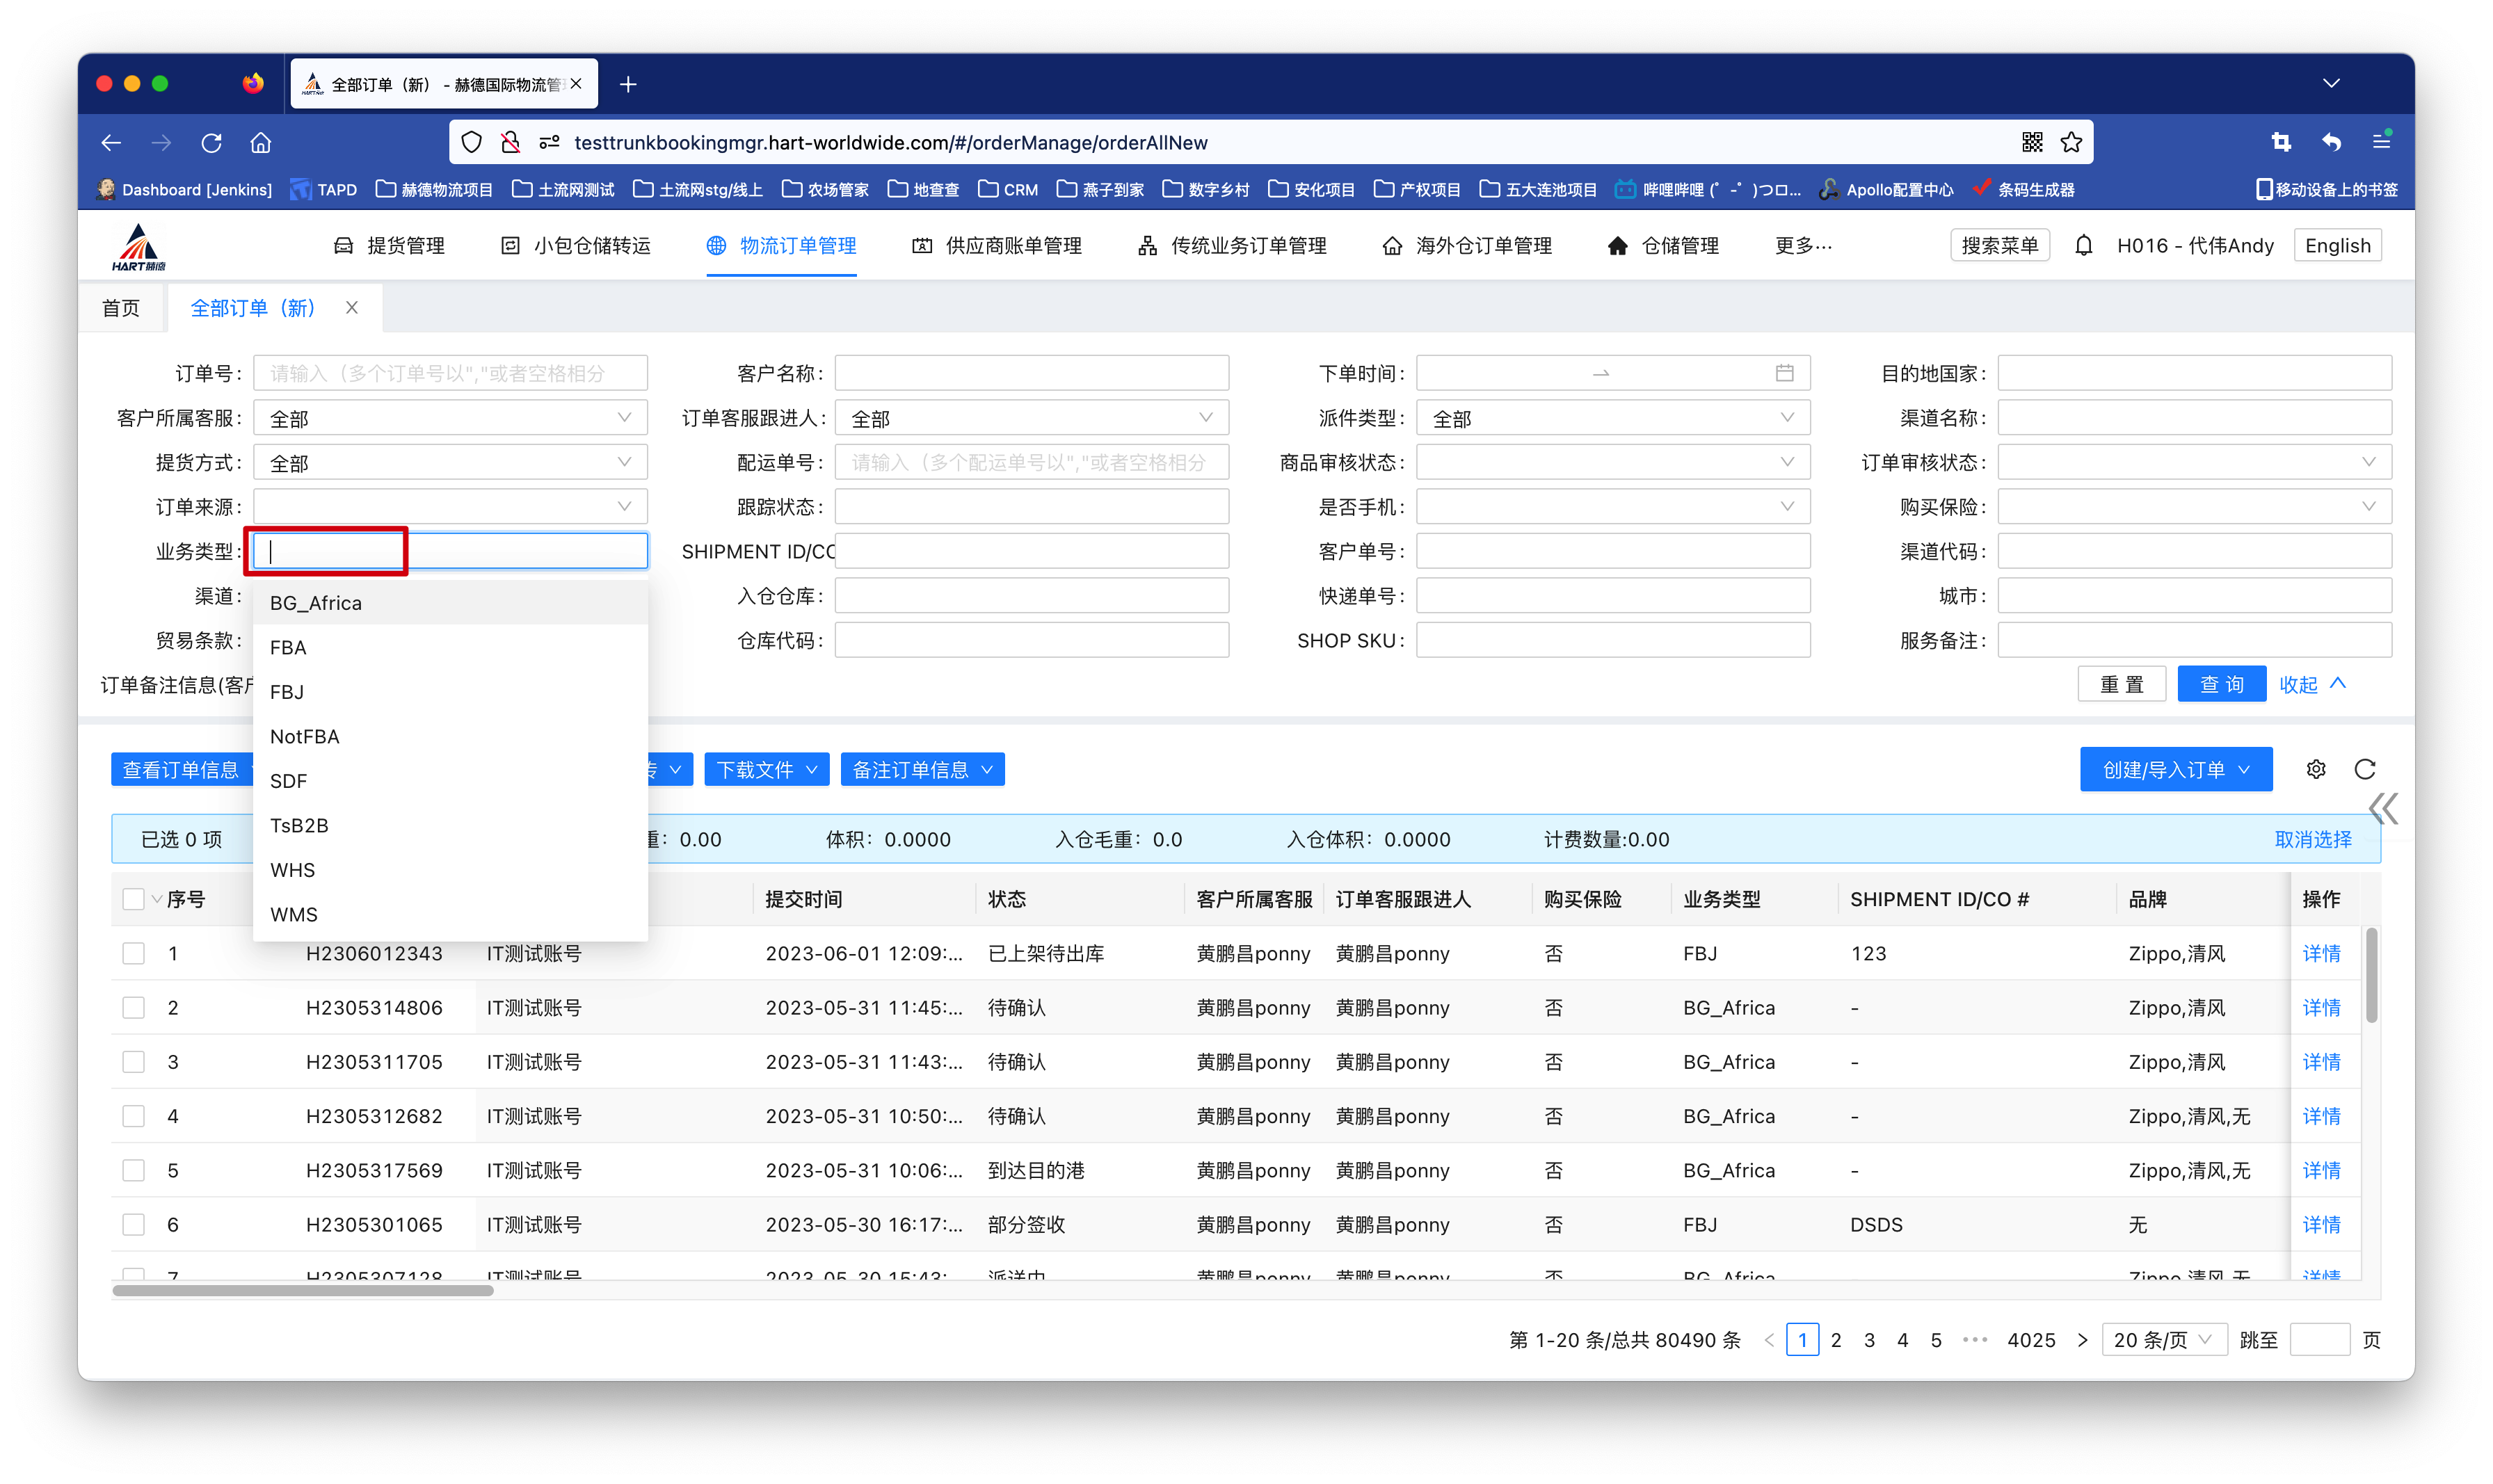Expand the 创建/导入订单 dropdown button

tap(2175, 769)
